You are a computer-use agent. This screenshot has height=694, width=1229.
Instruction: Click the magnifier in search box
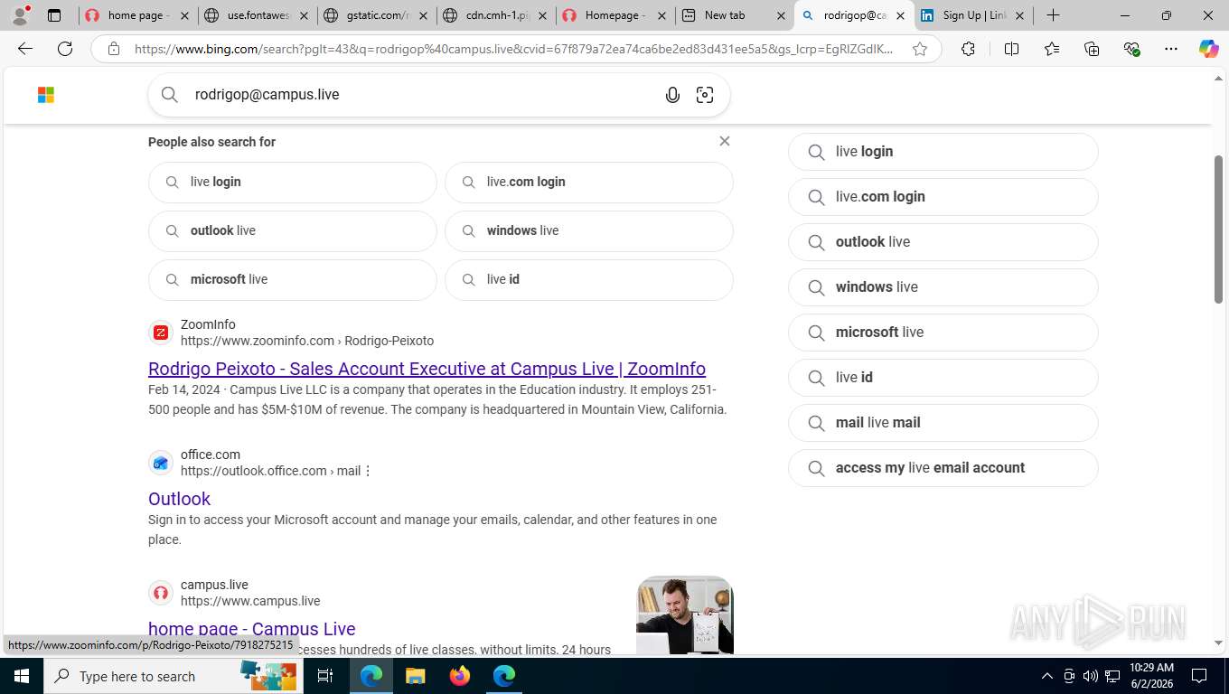click(x=170, y=94)
